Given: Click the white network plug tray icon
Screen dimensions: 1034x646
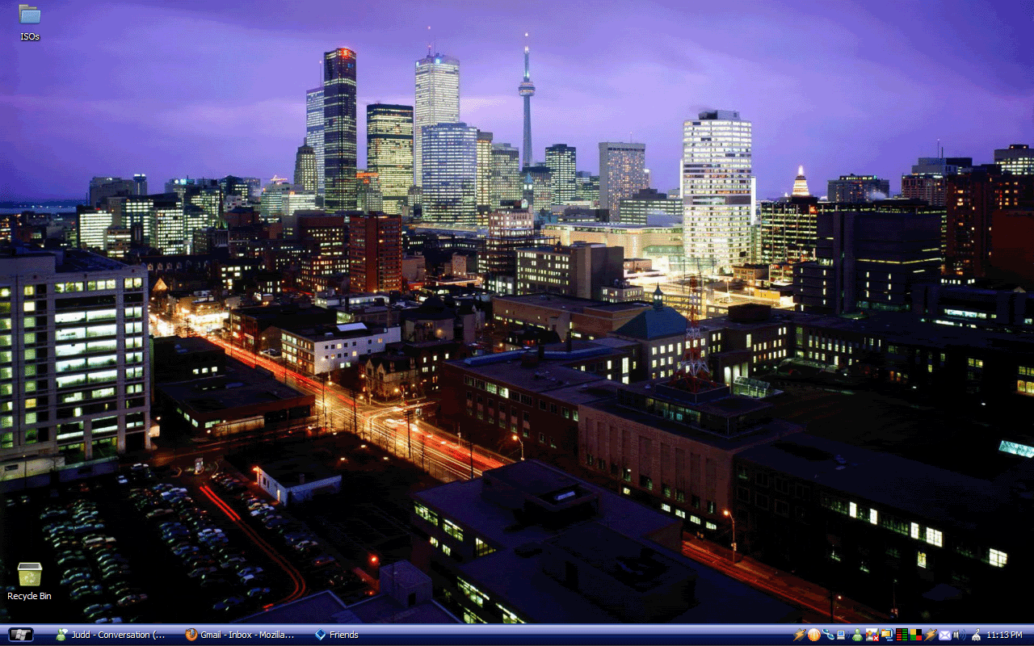Looking at the screenshot, I should pos(976,635).
